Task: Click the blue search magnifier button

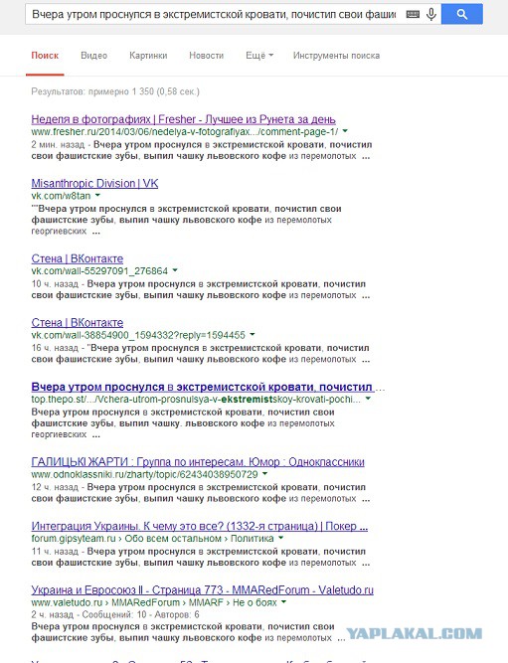Action: [x=462, y=14]
